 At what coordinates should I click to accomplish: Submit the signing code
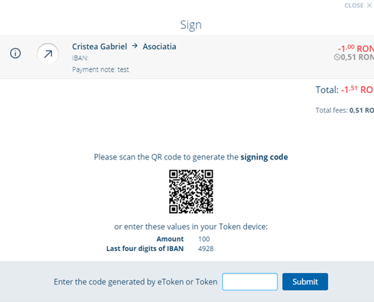pyautogui.click(x=305, y=281)
